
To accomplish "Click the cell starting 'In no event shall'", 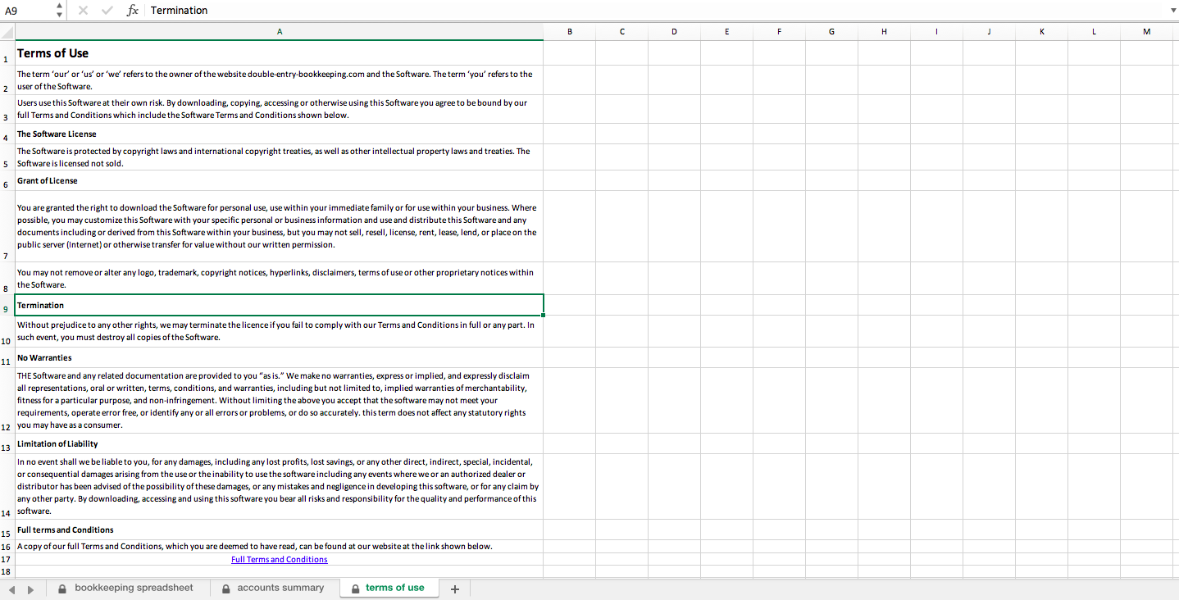I will point(280,487).
